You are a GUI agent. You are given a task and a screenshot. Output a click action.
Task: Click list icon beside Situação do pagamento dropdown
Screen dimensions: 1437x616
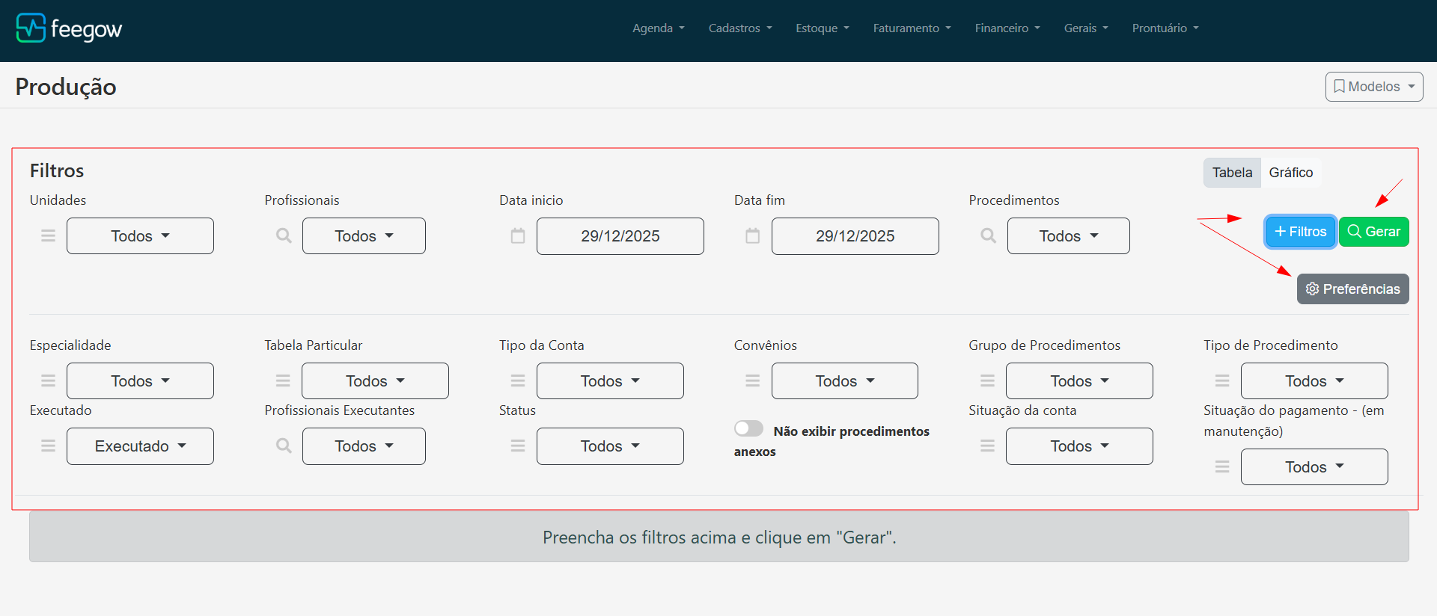pos(1222,466)
